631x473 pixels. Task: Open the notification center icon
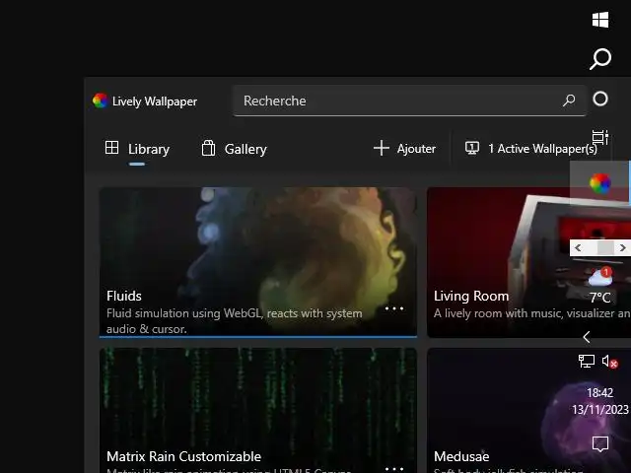(600, 443)
